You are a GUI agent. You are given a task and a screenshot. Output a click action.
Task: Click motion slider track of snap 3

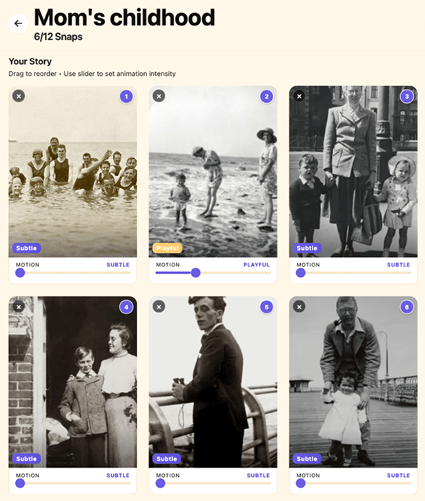[x=354, y=273]
